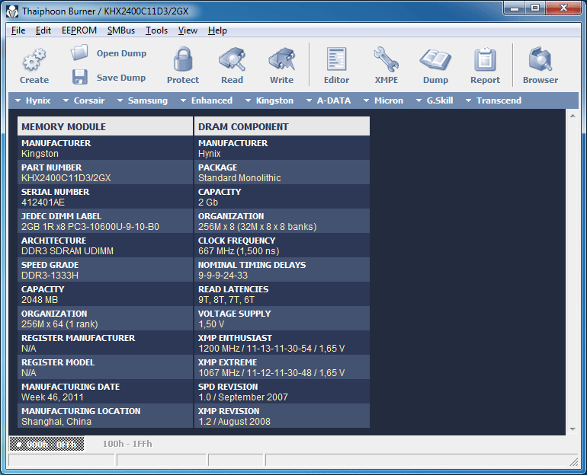The image size is (587, 475).
Task: Expand the Corsair dropdown
Action: pyautogui.click(x=84, y=100)
